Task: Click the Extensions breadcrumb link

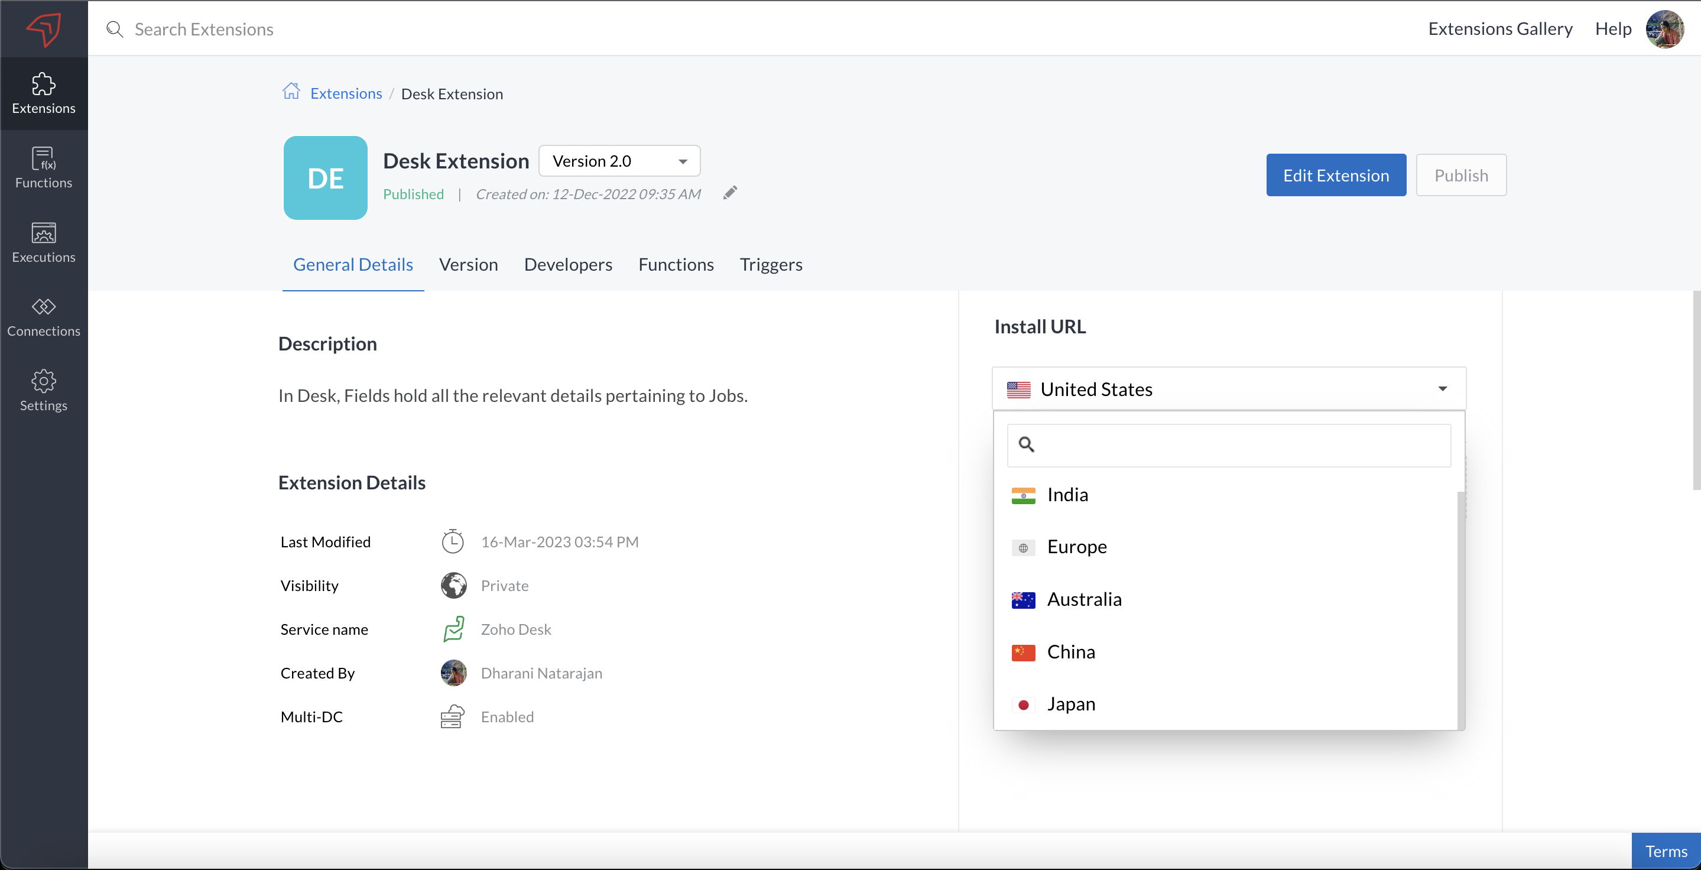Action: point(346,94)
